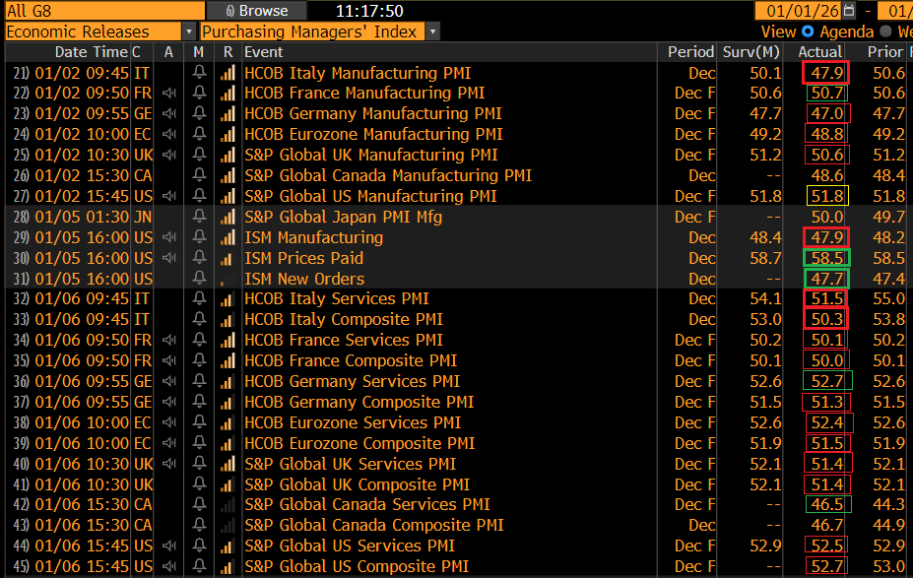This screenshot has height=578, width=913.
Task: Open the Purchasing Managers' Index dropdown
Action: tap(432, 32)
